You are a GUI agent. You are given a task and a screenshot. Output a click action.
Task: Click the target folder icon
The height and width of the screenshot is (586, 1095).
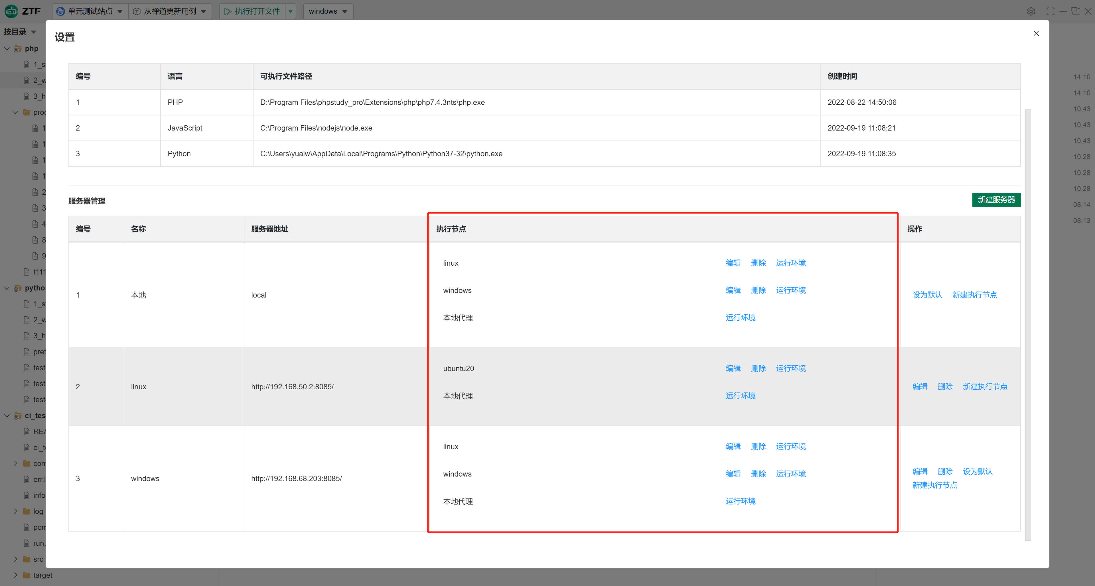[x=26, y=575]
